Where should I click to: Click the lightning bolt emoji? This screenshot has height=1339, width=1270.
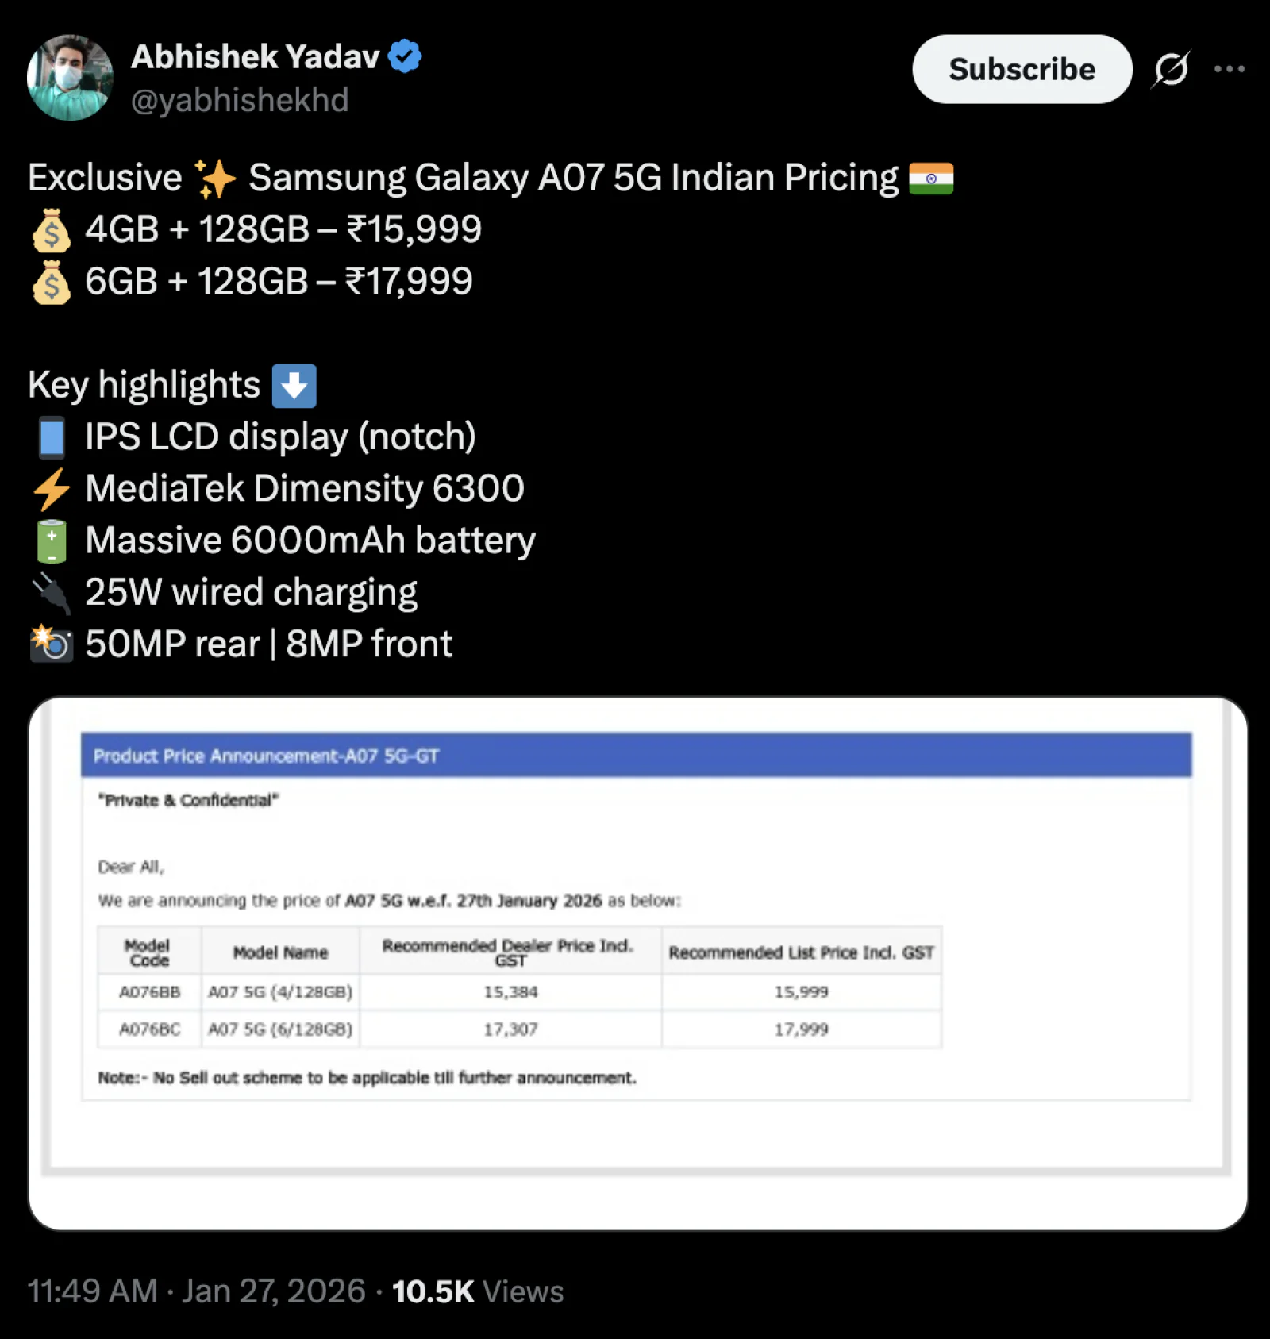coord(52,489)
